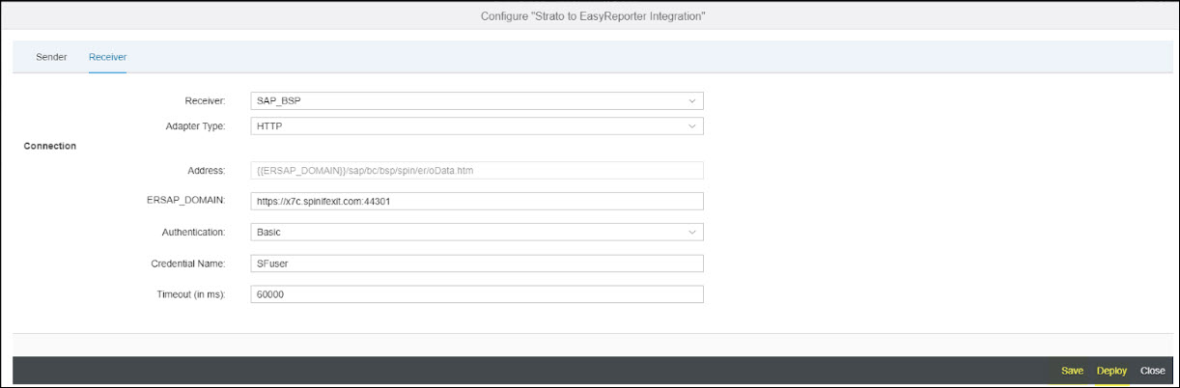Click the SFuser Credential Name field
This screenshot has height=388, width=1180.
tap(476, 263)
